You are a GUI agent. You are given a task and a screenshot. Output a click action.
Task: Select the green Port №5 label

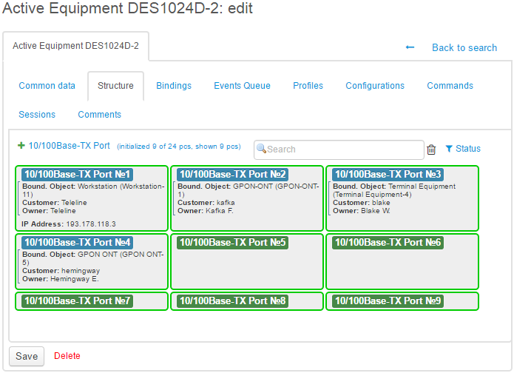click(233, 243)
